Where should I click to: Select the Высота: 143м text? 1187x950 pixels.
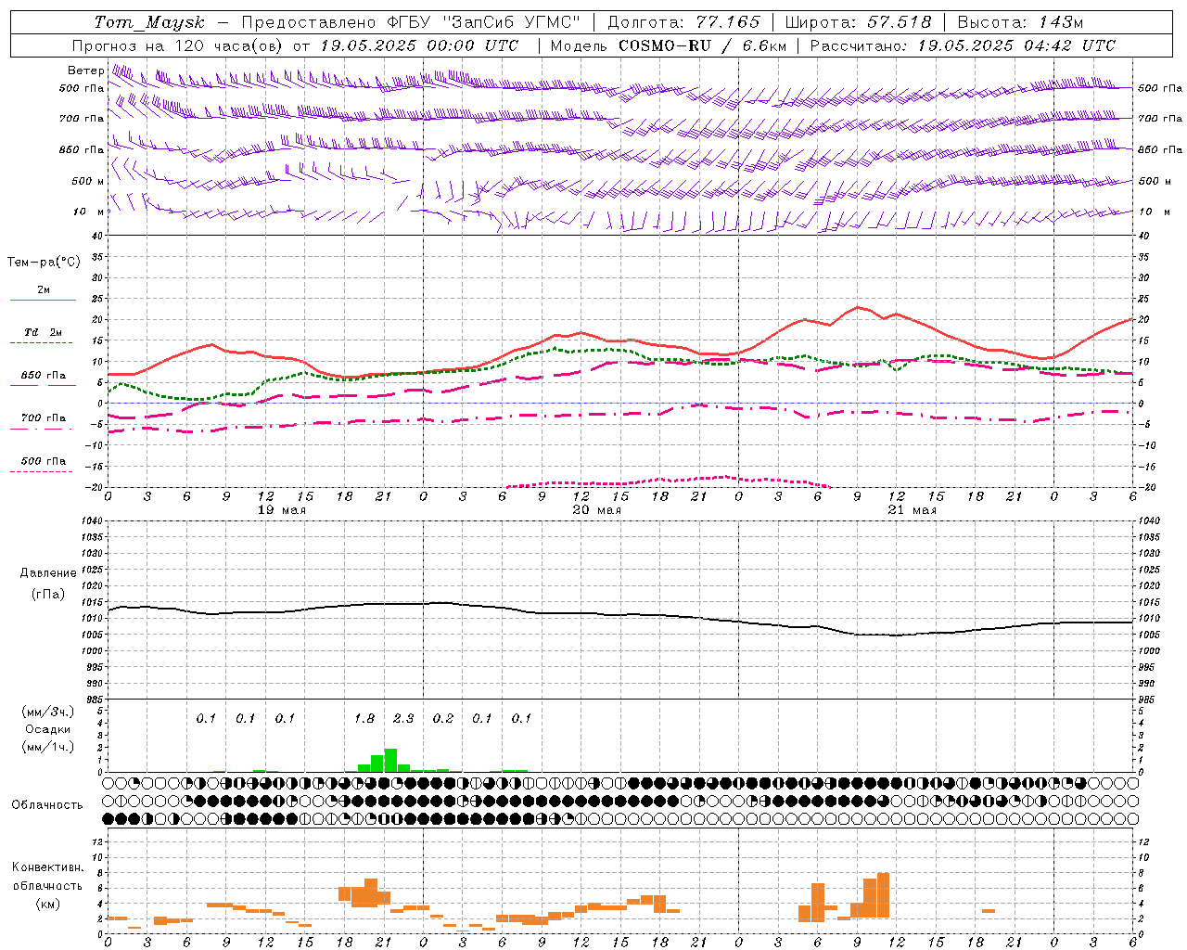tap(1020, 22)
